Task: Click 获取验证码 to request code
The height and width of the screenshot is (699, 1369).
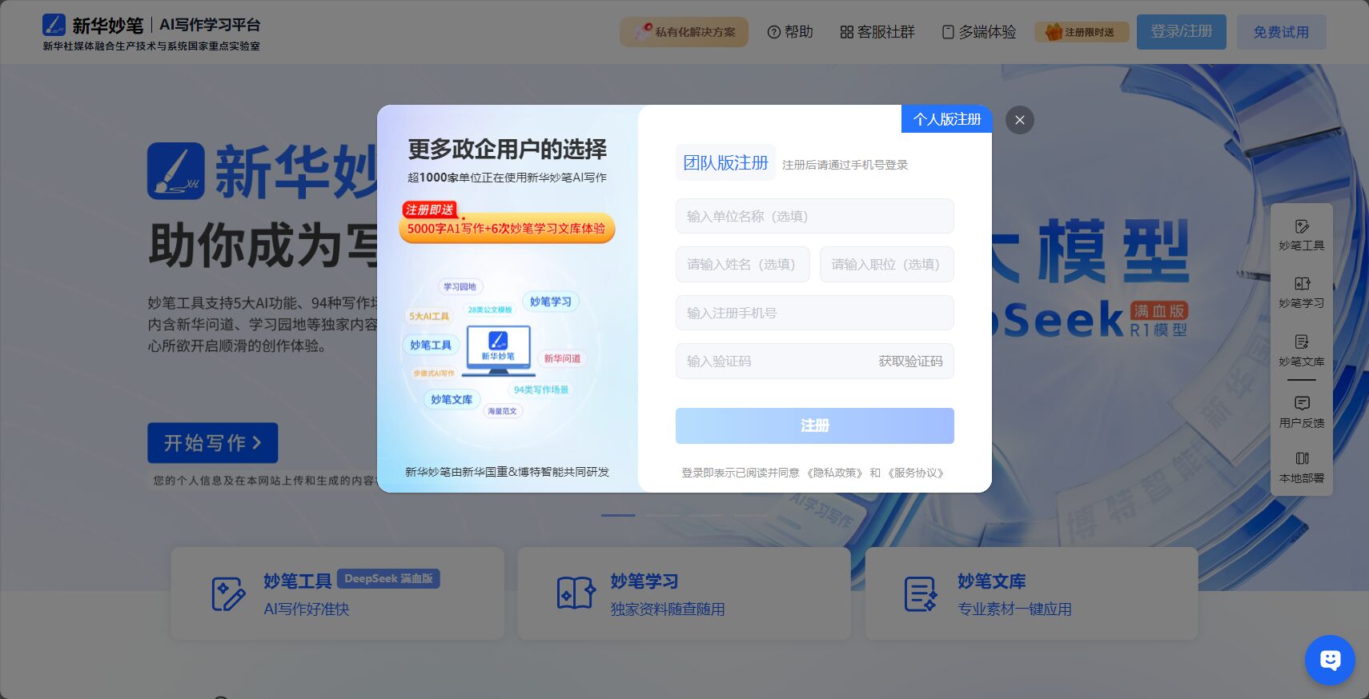Action: click(x=910, y=361)
